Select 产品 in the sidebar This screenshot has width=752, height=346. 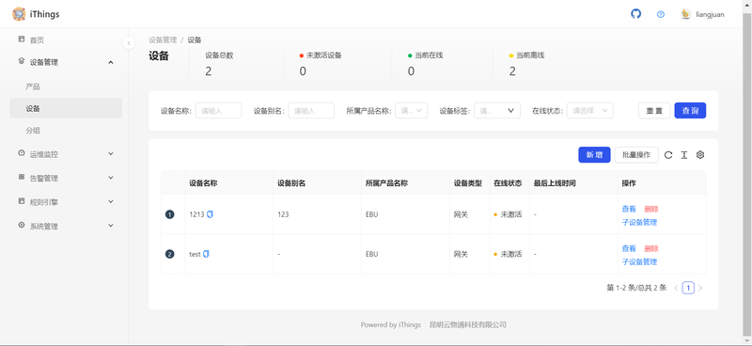point(66,86)
